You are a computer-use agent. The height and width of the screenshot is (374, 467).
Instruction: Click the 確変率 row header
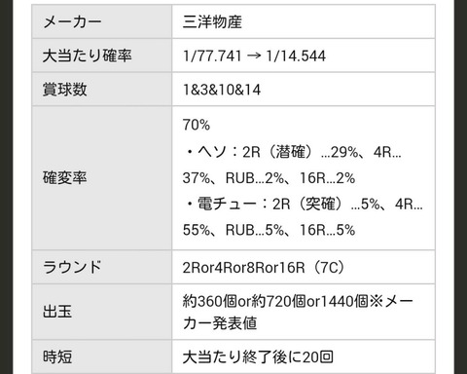pos(102,178)
